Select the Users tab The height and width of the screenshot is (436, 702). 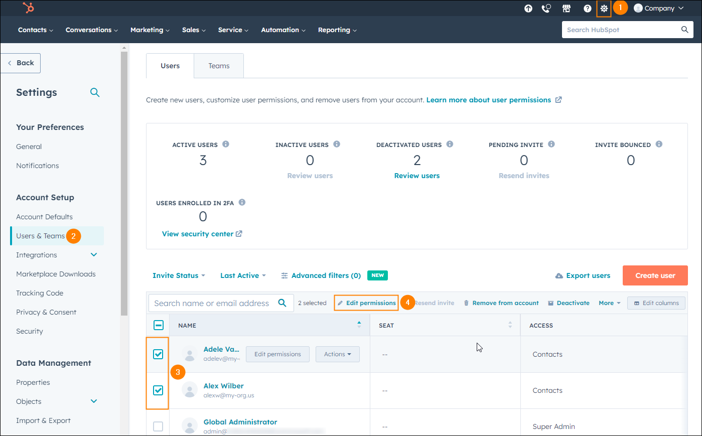coord(170,66)
